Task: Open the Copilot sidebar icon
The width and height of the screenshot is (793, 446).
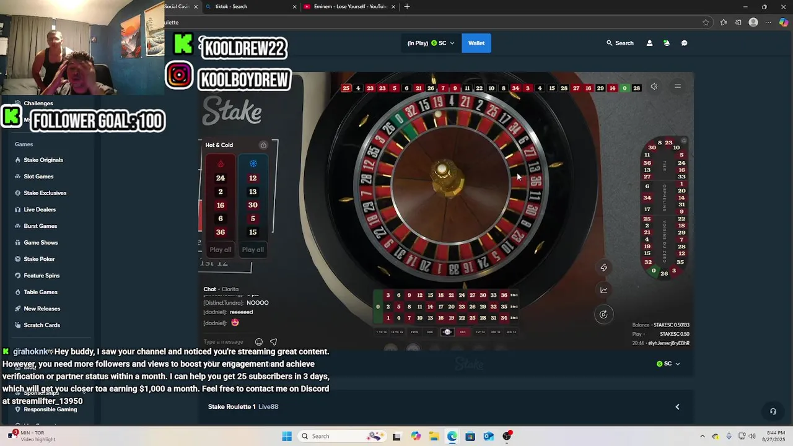Action: (x=784, y=22)
